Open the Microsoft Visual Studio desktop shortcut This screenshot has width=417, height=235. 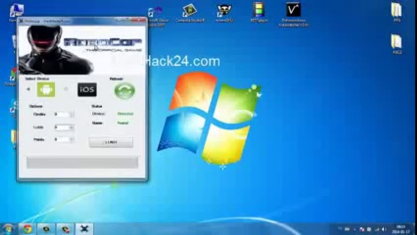click(155, 13)
